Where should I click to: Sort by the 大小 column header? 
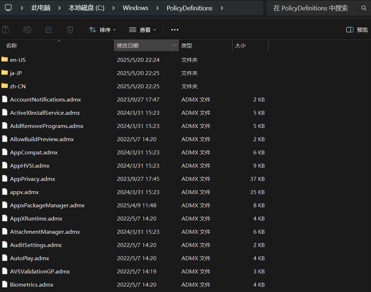coord(240,45)
